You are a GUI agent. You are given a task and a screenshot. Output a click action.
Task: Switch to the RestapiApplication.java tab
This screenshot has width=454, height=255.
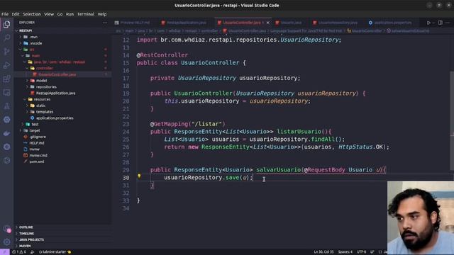(187, 23)
